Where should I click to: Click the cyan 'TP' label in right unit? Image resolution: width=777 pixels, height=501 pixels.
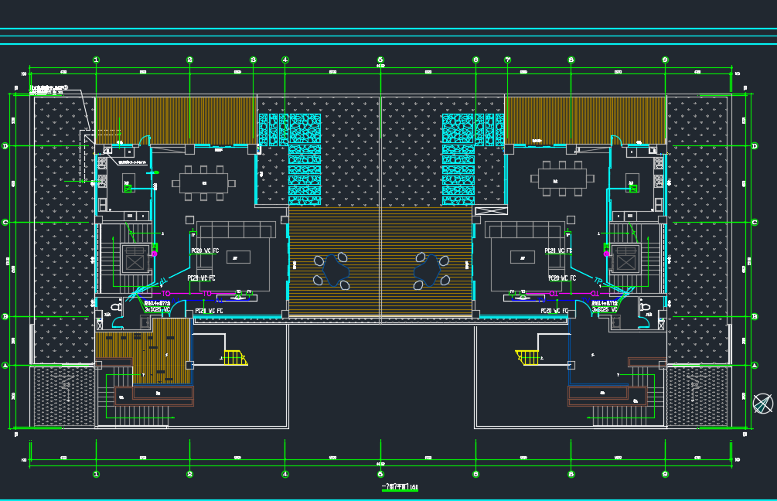[598, 281]
